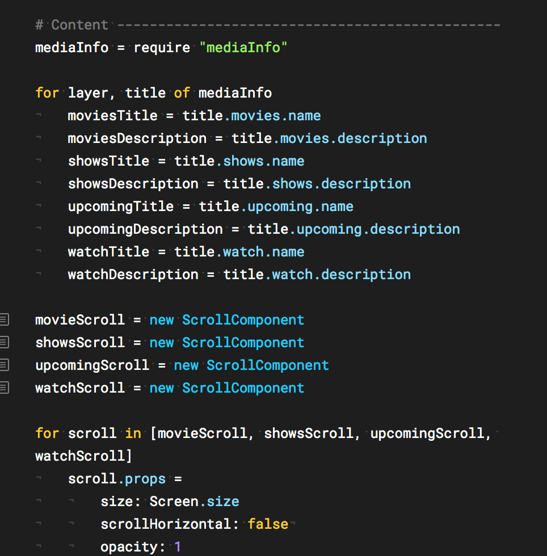Click '.upcoming.description' property text
Image resolution: width=547 pixels, height=556 pixels.
tap(375, 229)
